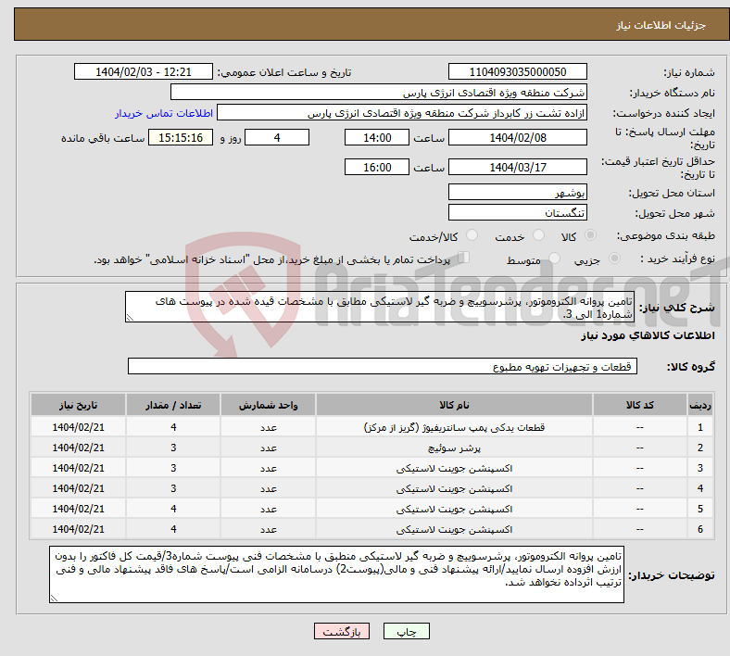Click the resize grip of general description box

coord(130,318)
